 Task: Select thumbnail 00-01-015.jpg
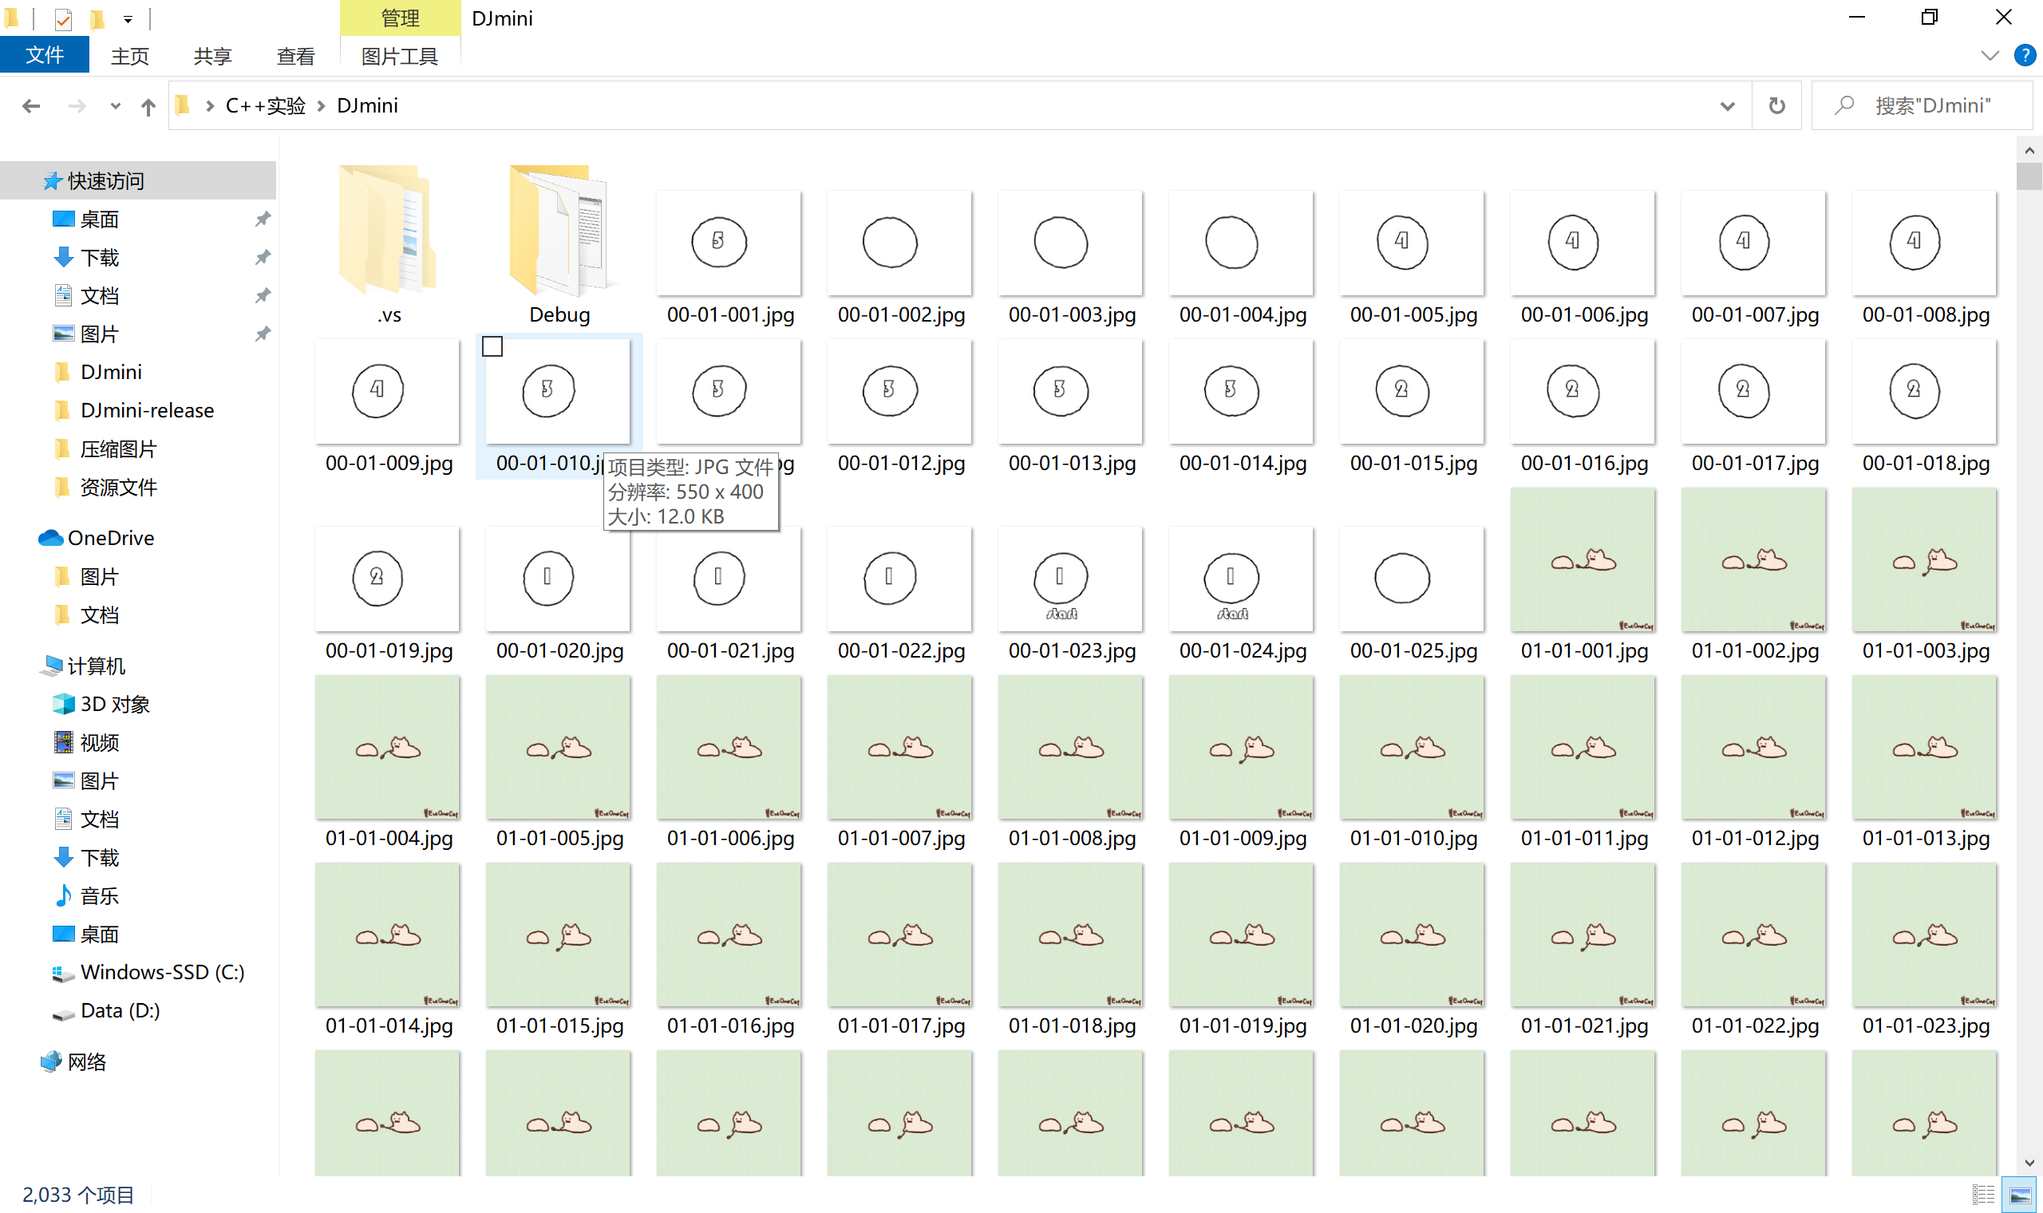(1412, 392)
